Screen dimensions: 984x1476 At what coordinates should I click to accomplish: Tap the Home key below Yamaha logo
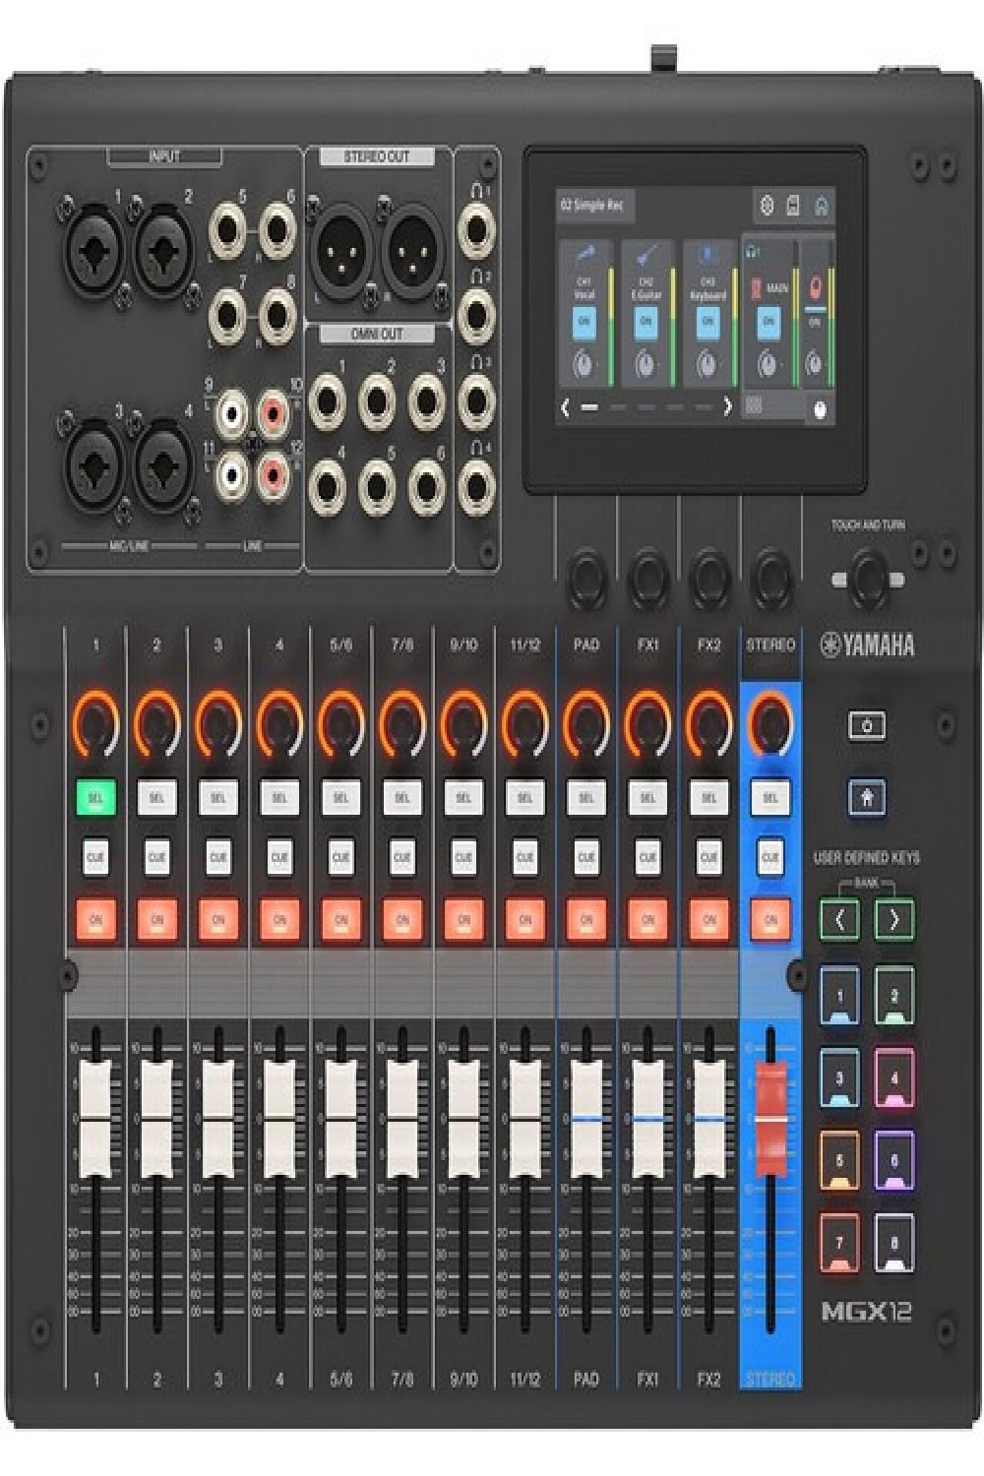[866, 796]
